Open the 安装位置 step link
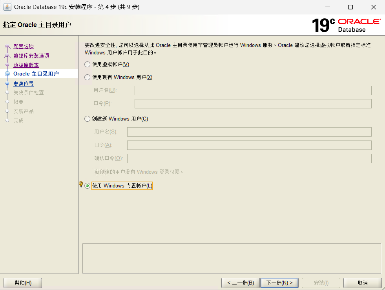Image resolution: width=385 pixels, height=290 pixels. pos(24,83)
